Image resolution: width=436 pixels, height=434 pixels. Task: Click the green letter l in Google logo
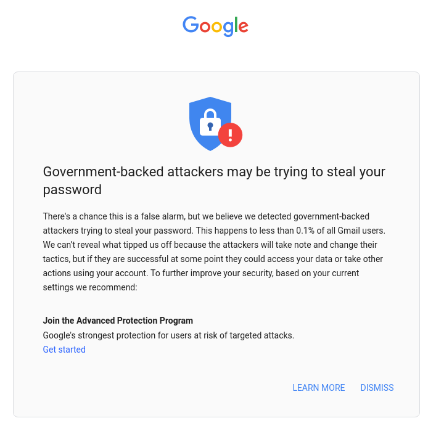coord(237,25)
